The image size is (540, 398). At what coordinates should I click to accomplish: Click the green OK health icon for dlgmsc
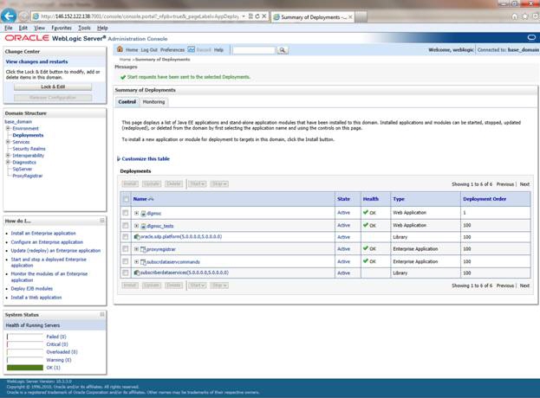coord(365,212)
